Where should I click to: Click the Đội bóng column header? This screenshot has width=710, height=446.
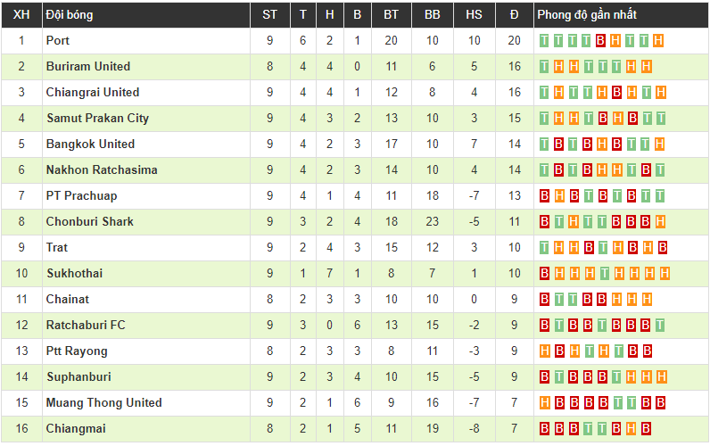[x=70, y=14]
